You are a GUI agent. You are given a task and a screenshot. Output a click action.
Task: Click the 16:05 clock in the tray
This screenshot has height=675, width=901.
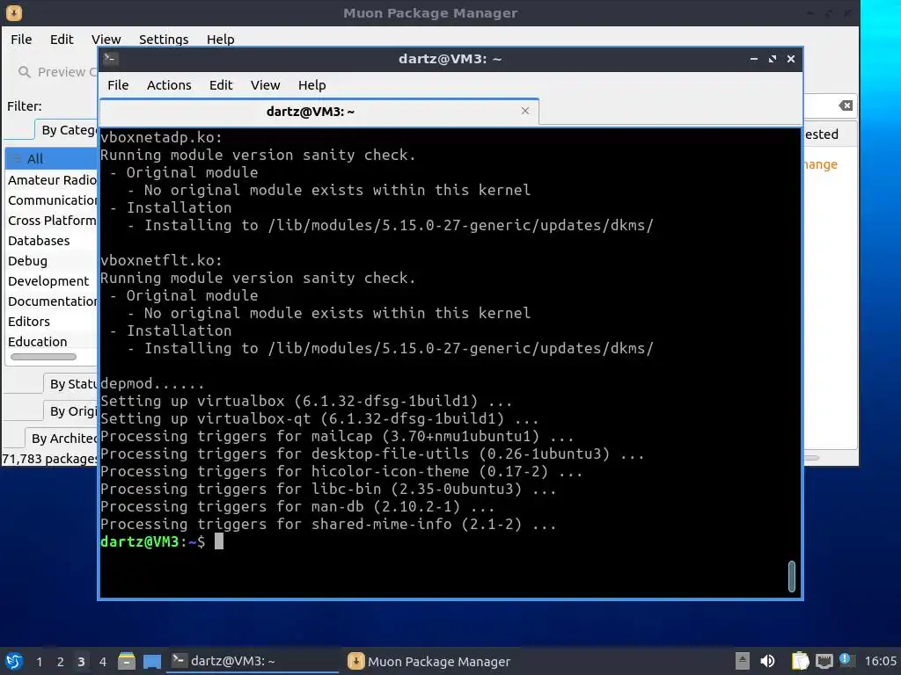pyautogui.click(x=880, y=661)
